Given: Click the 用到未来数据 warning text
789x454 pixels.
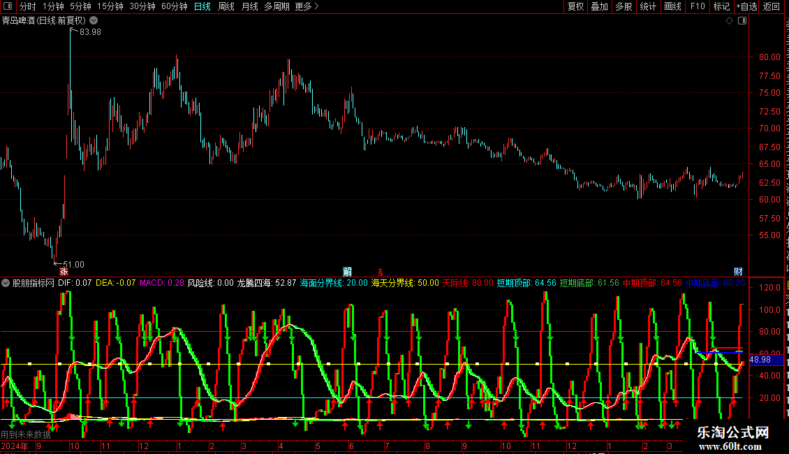Looking at the screenshot, I should tap(26, 434).
